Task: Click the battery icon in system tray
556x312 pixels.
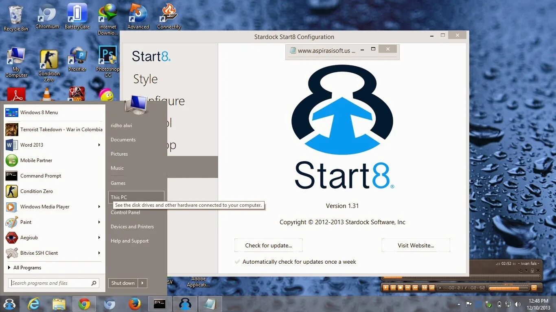Action: (x=499, y=304)
